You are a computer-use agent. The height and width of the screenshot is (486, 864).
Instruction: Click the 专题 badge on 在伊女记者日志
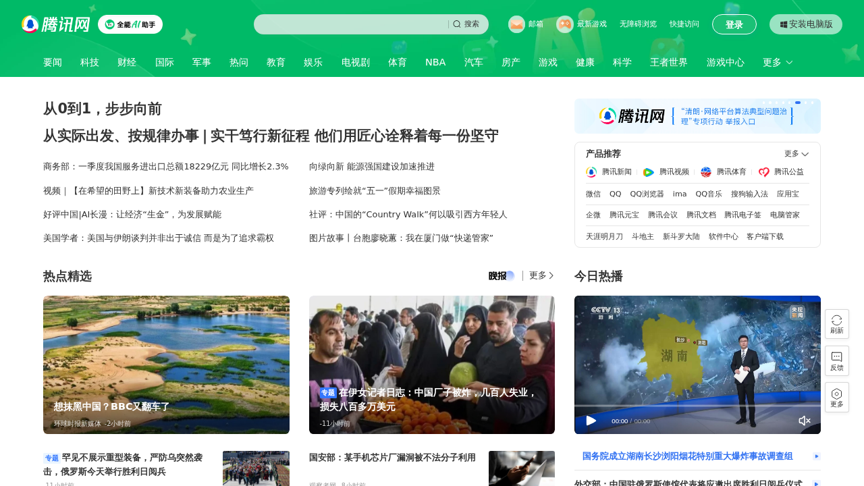click(x=328, y=393)
